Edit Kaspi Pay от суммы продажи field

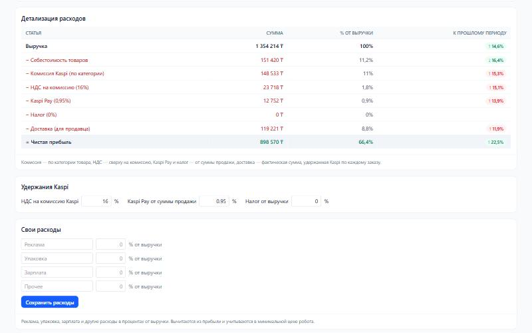pos(214,201)
